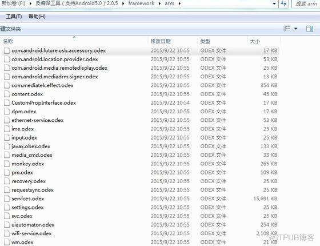Click file icon next to recovery.odex

[7, 181]
